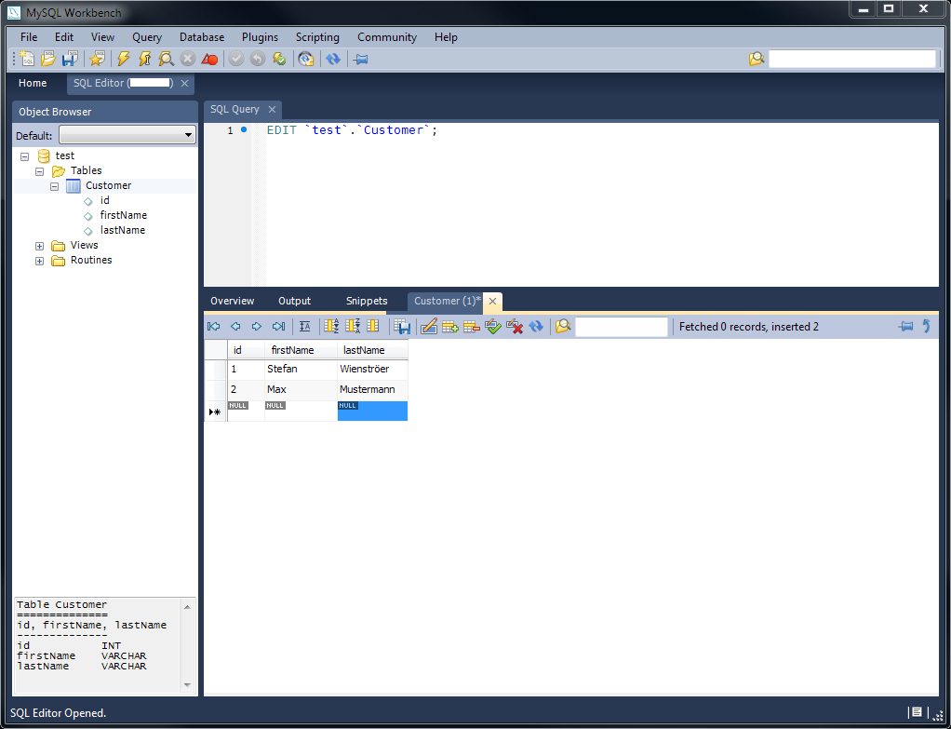Switch to the Snippets tab

pyautogui.click(x=367, y=301)
